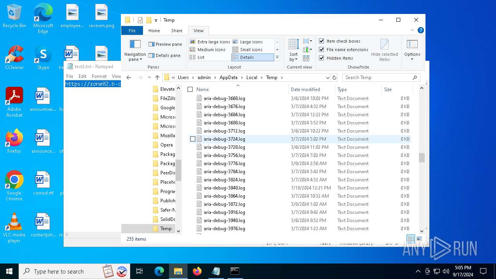Open Windows Start menu

point(9,271)
